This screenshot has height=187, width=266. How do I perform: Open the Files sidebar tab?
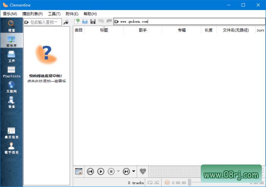coord(11,56)
